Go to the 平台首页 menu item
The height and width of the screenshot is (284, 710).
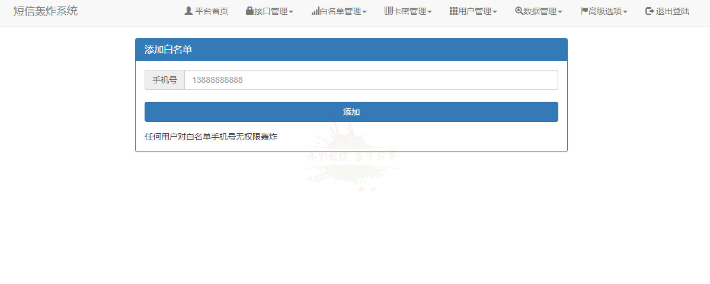click(212, 11)
